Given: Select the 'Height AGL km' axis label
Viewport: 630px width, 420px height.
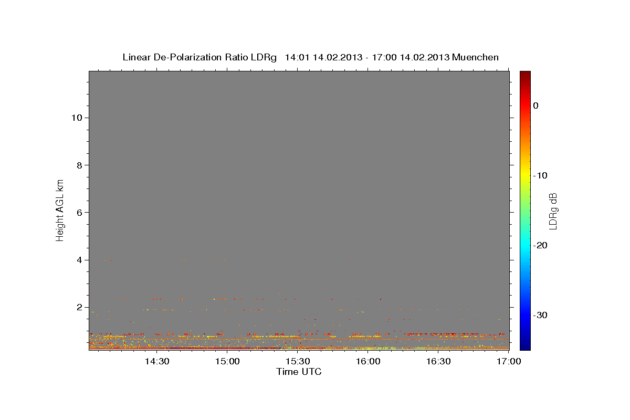Looking at the screenshot, I should (60, 209).
